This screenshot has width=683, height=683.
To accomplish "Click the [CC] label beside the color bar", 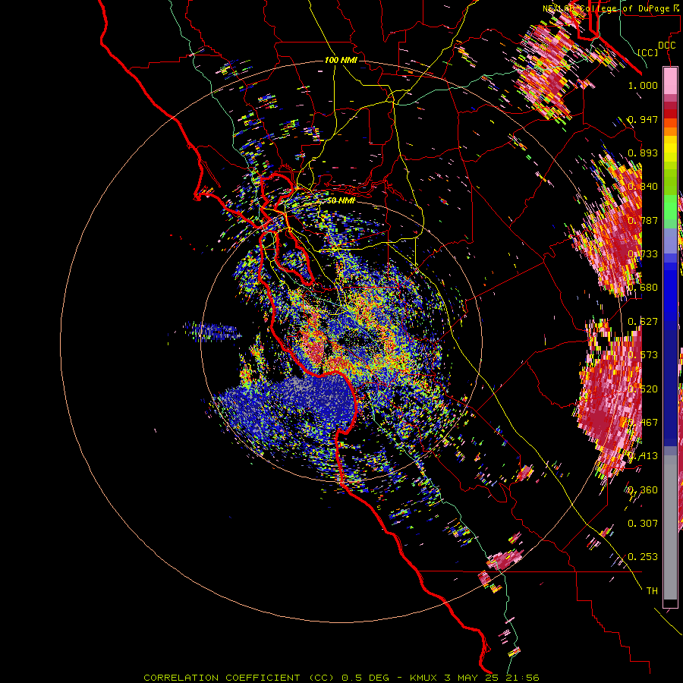I will pos(648,52).
